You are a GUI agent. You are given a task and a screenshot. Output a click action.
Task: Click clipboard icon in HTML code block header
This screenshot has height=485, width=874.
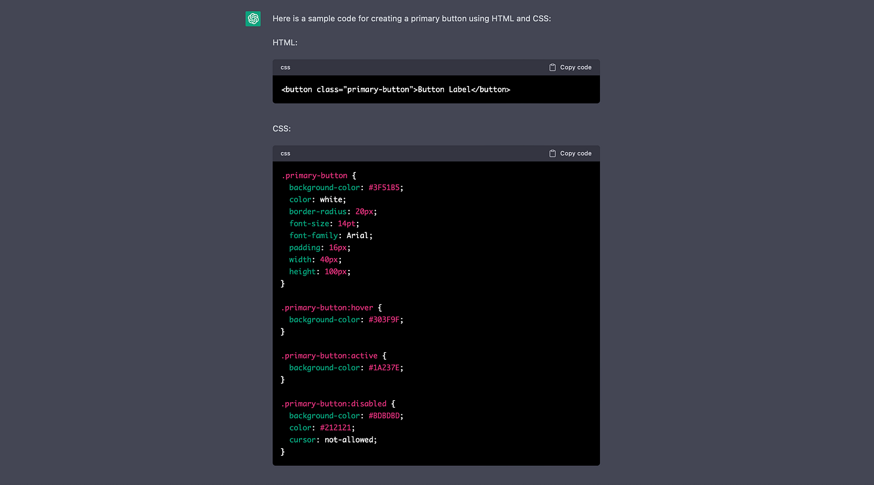(x=552, y=67)
